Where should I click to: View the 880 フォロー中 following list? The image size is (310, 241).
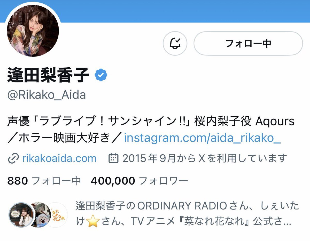click(44, 181)
